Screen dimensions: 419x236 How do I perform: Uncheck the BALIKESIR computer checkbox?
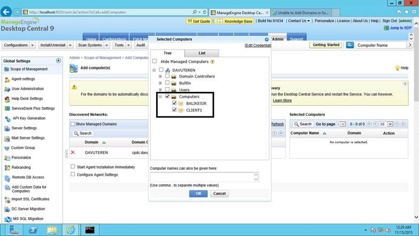(174, 103)
